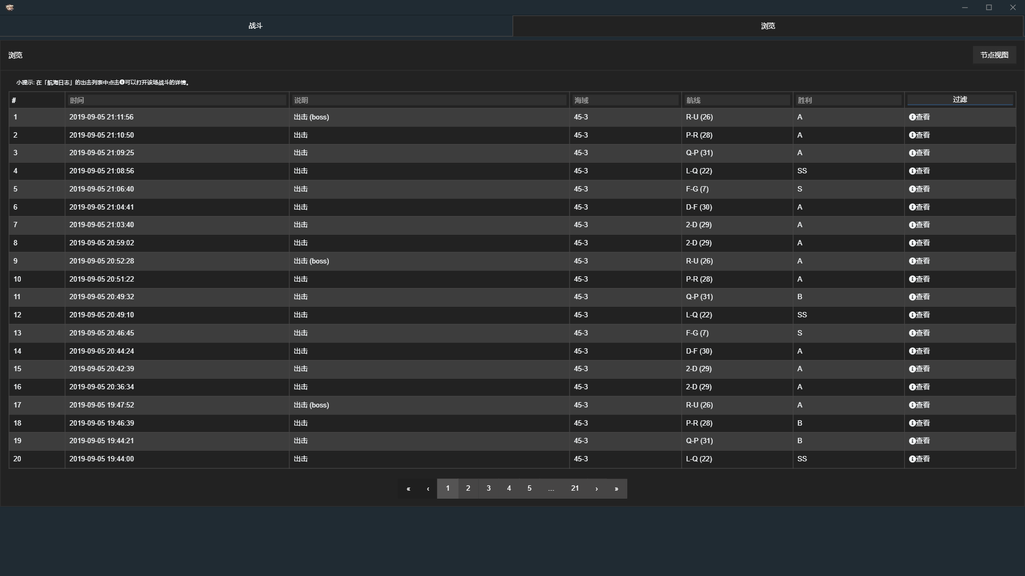Go to next page with single arrow

[x=596, y=489]
